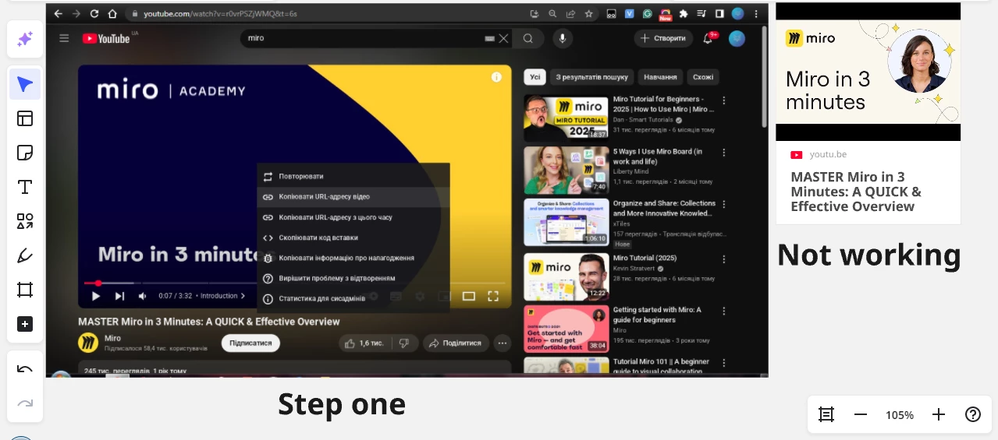Bookmark the page with the star
This screenshot has height=440, width=998.
[x=588, y=13]
